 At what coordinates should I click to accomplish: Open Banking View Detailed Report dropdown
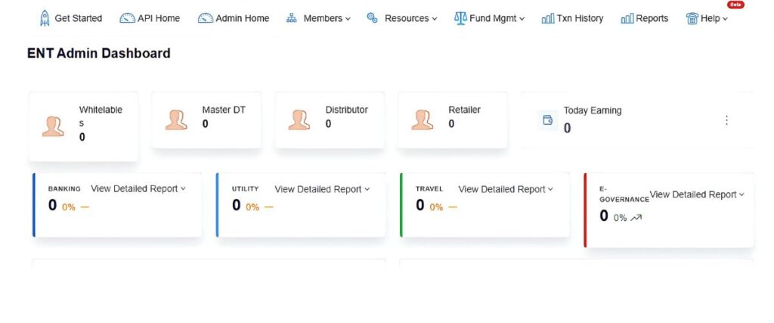click(x=138, y=188)
